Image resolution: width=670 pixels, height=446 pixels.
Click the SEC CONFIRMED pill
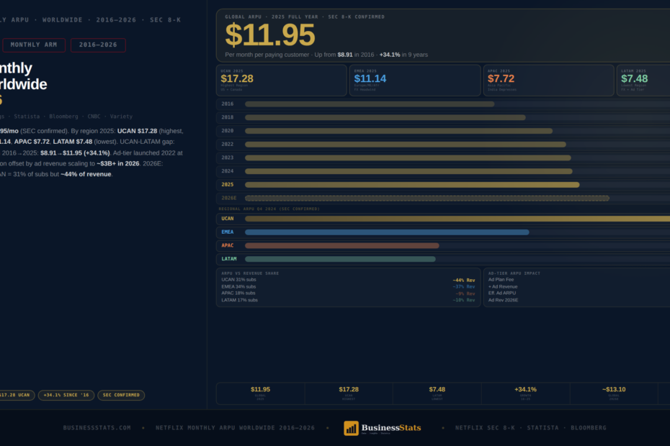pos(121,395)
